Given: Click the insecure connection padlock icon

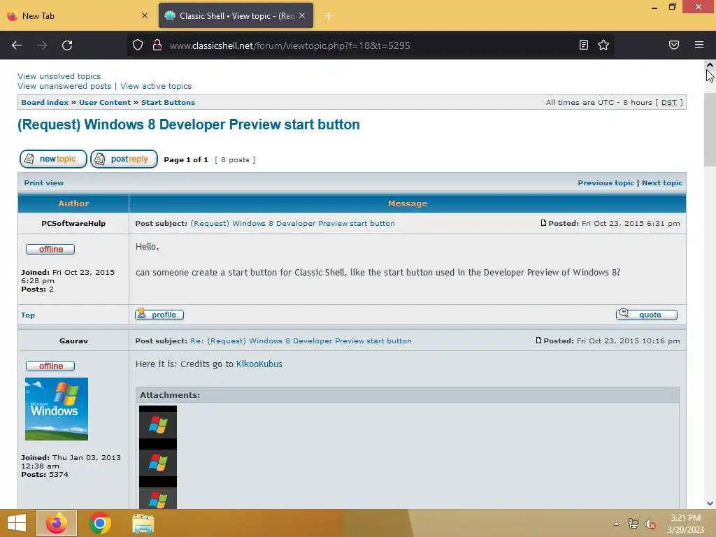Looking at the screenshot, I should pyautogui.click(x=157, y=45).
